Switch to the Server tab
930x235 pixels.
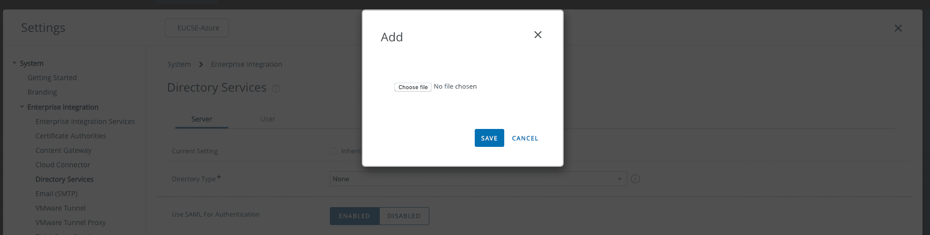point(202,119)
